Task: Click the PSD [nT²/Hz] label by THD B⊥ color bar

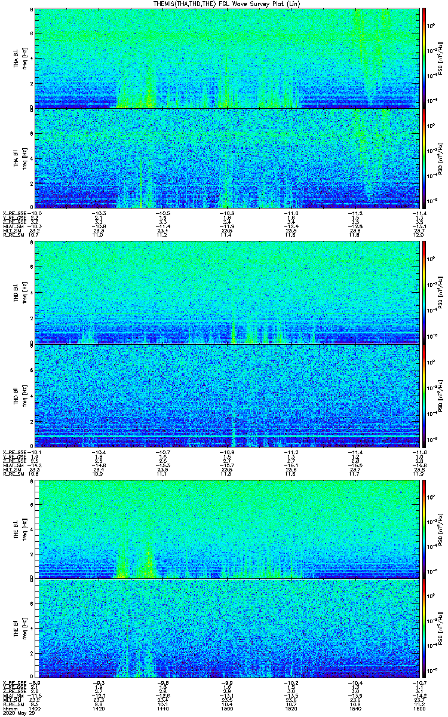Action: (441, 294)
